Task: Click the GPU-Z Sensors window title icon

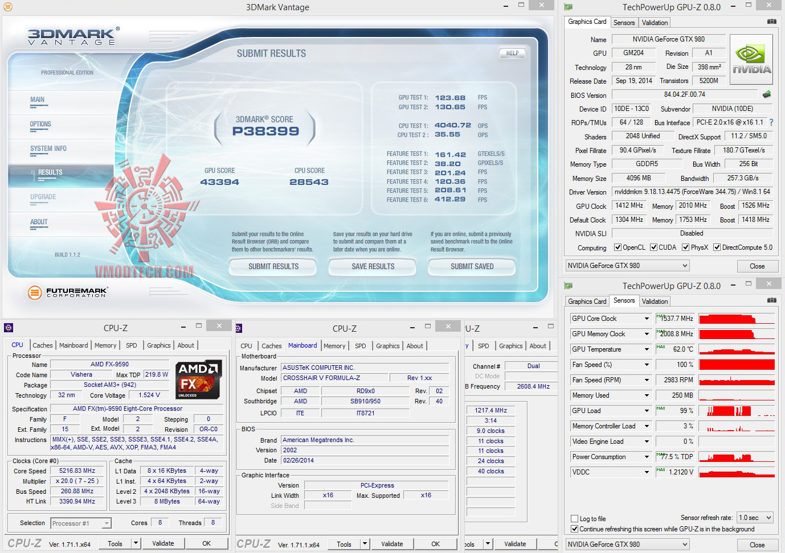Action: (x=568, y=286)
